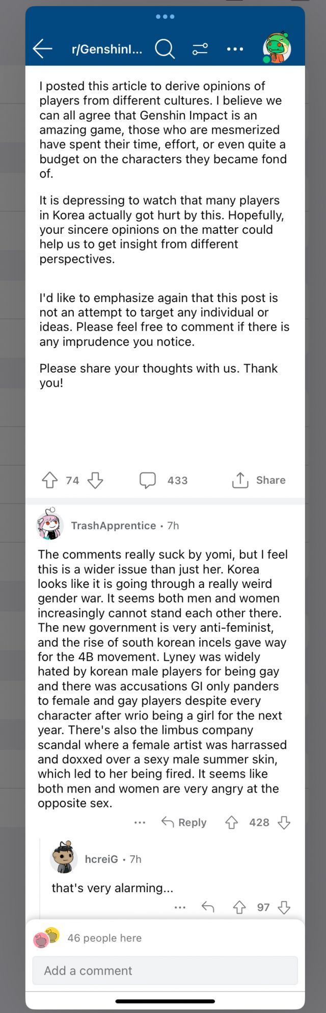This screenshot has height=1013, width=326.
Task: Downvote TrashApprentice's comment
Action: click(284, 823)
